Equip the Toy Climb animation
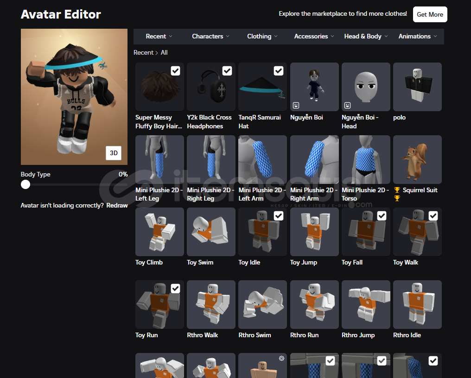The width and height of the screenshot is (471, 378). (x=159, y=232)
